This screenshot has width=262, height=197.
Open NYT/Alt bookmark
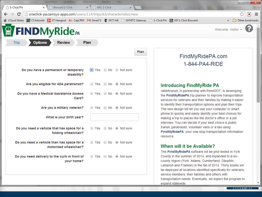[111, 21]
